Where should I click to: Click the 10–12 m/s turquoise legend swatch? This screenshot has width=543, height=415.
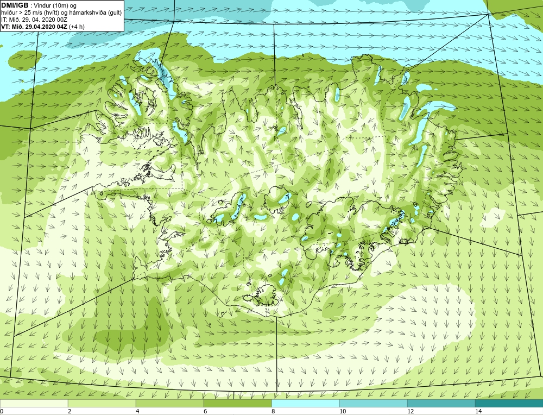click(x=374, y=404)
